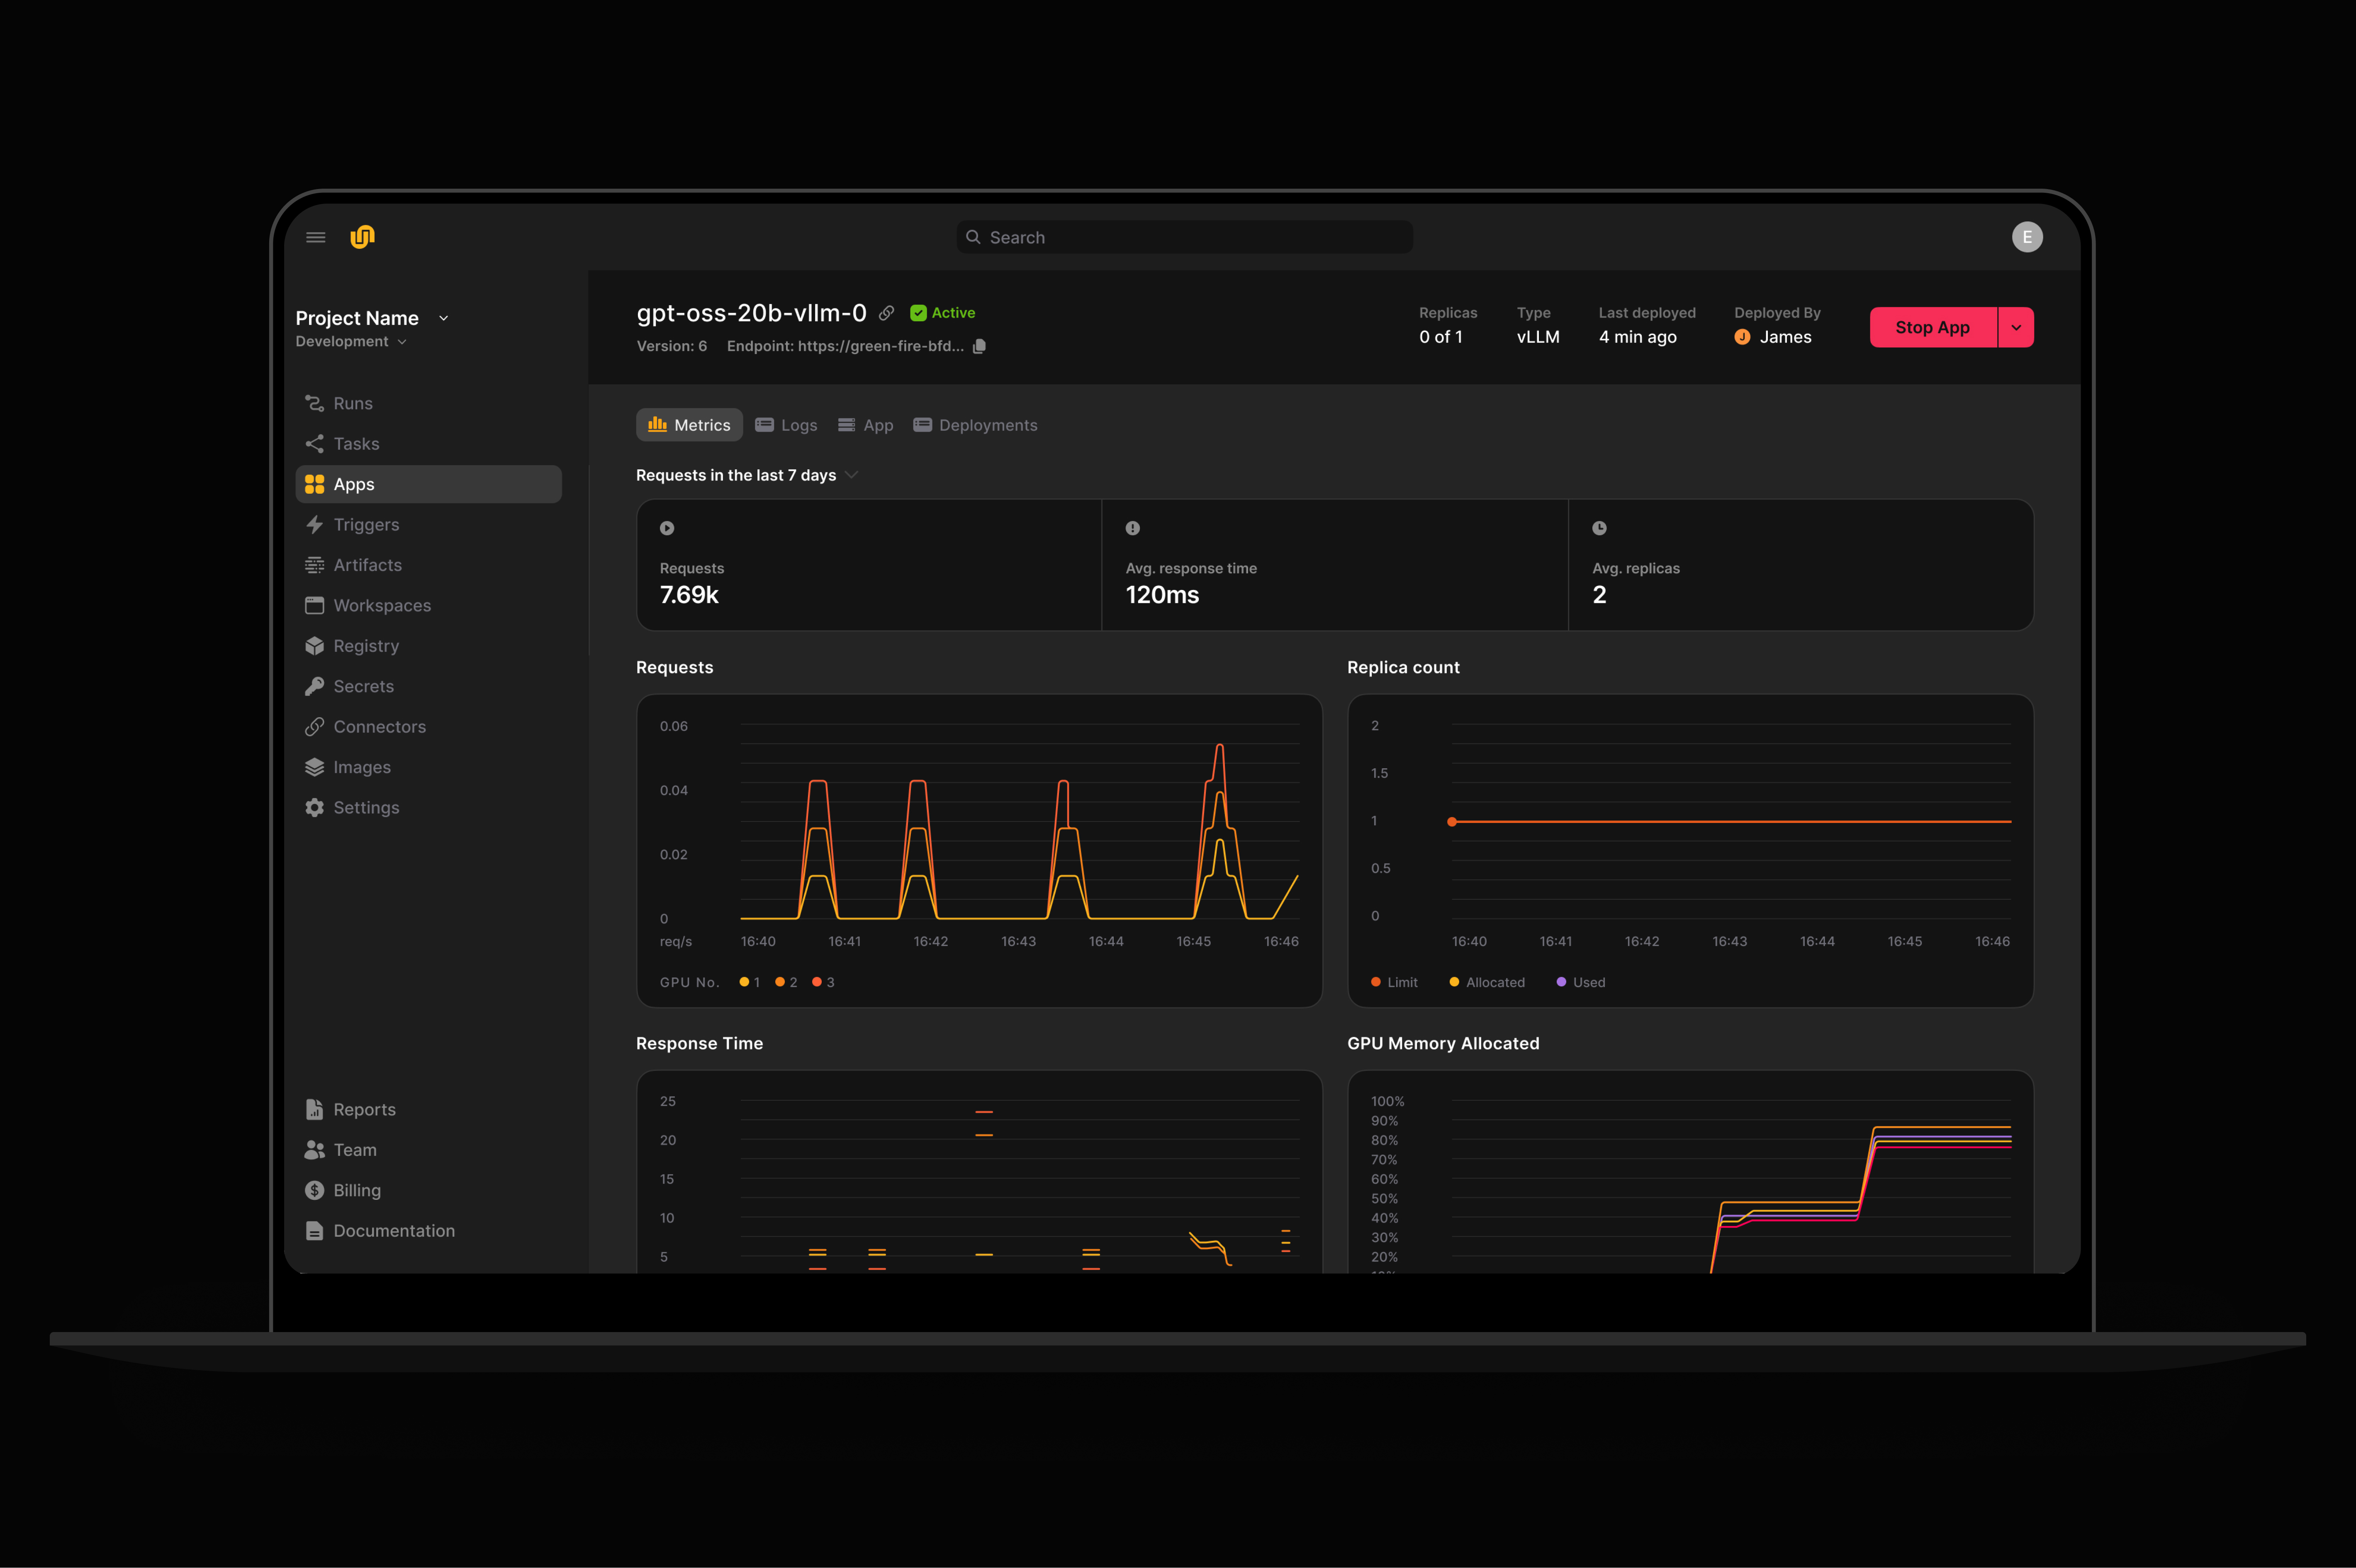The image size is (2356, 1568).
Task: Copy the endpoint URL with clipboard icon
Action: click(979, 346)
